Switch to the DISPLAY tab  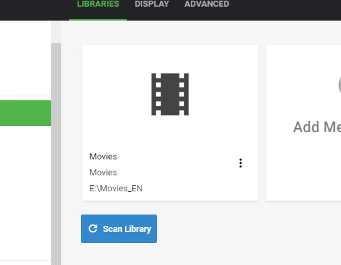click(152, 4)
